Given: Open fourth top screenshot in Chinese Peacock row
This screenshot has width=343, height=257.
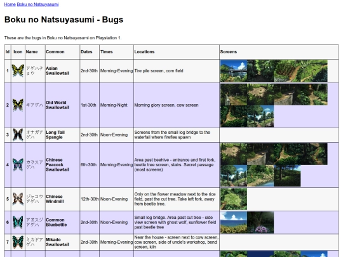Looking at the screenshot, I should [x=314, y=154].
